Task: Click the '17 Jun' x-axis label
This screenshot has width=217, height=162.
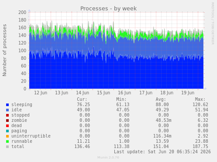Action: 146,93
